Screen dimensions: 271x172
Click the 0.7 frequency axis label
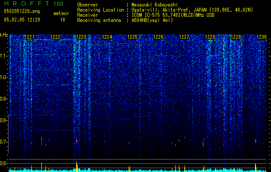pyautogui.click(x=4, y=142)
